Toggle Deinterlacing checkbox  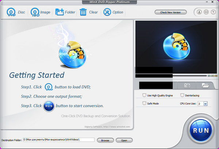click(x=182, y=95)
